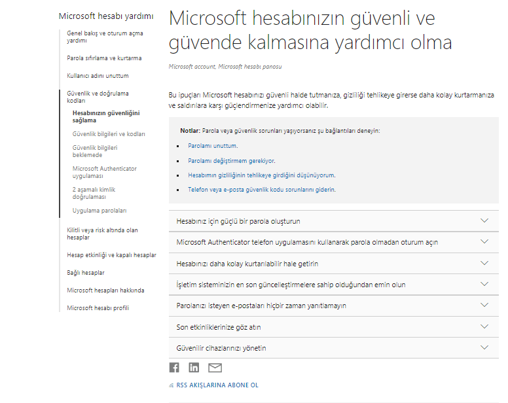Expand 'Hesabınız için güçlü bir parola oluşturun' chevron
Screen dimensions: 508x403
(x=484, y=220)
